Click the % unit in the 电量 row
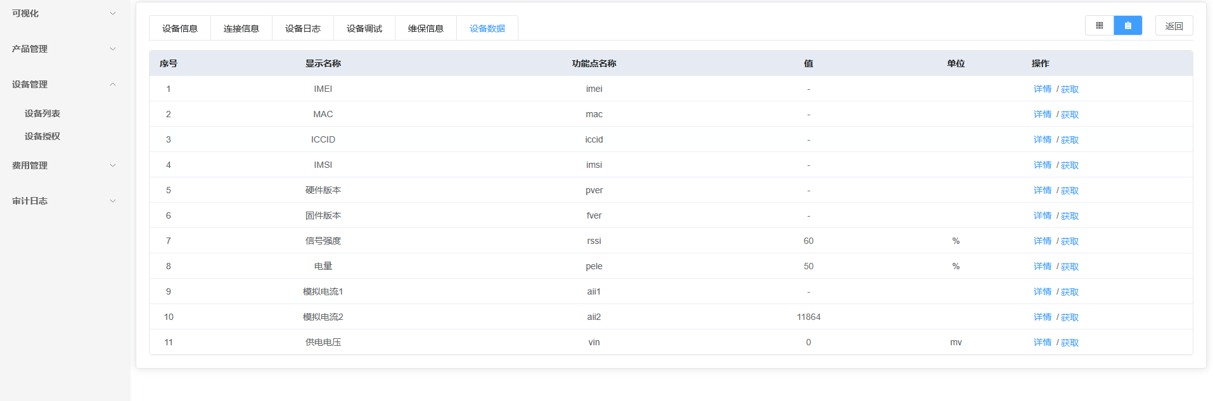Image resolution: width=1213 pixels, height=401 pixels. click(956, 266)
